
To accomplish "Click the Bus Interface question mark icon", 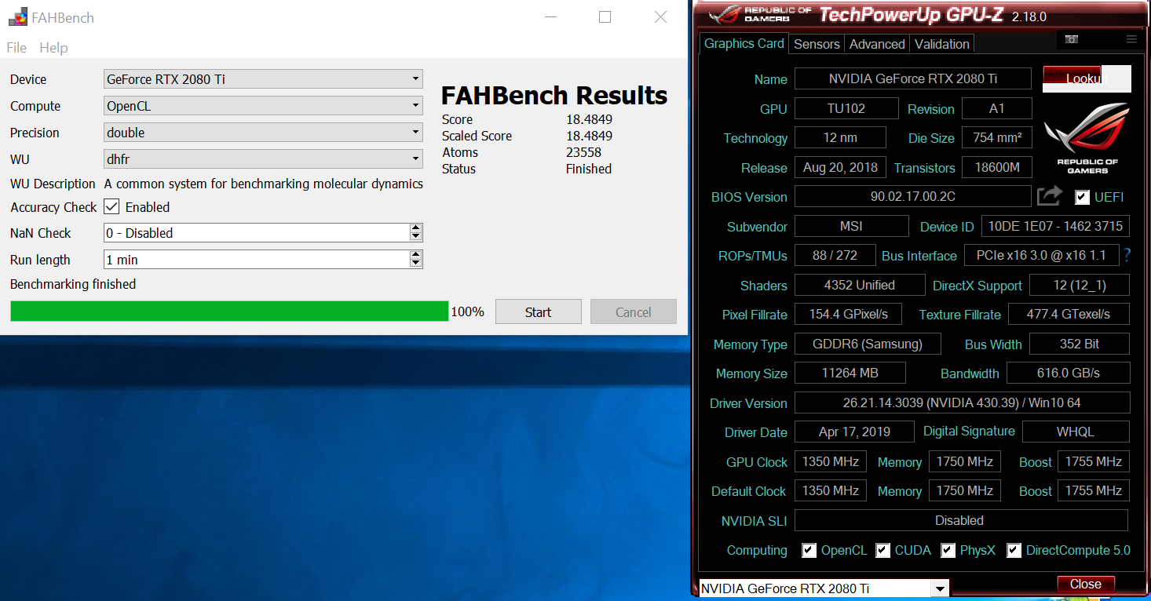I will coord(1127,255).
